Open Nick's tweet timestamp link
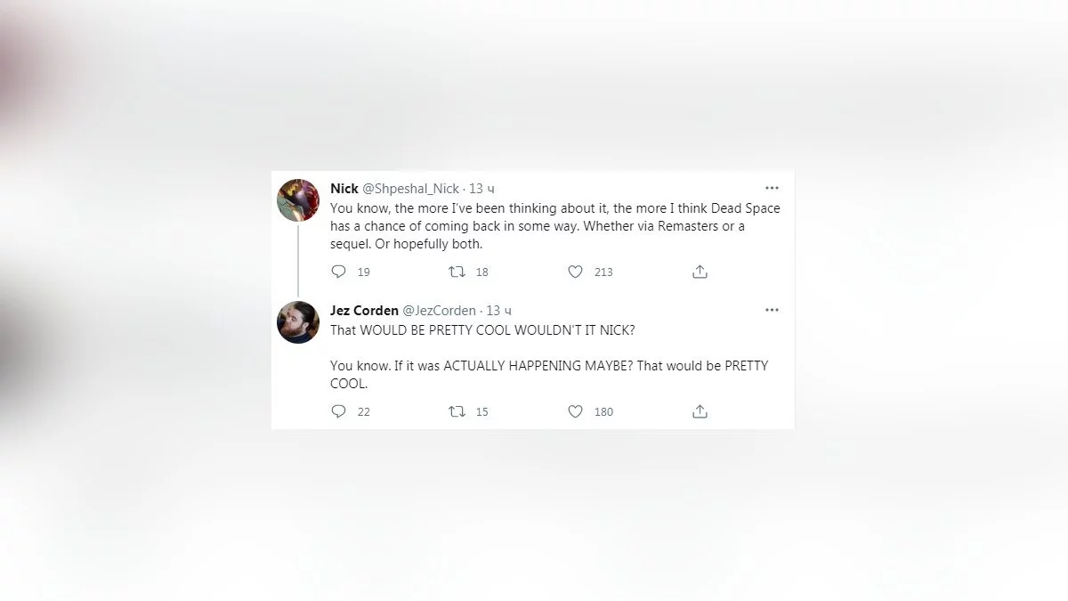This screenshot has height=601, width=1068. pyautogui.click(x=482, y=189)
